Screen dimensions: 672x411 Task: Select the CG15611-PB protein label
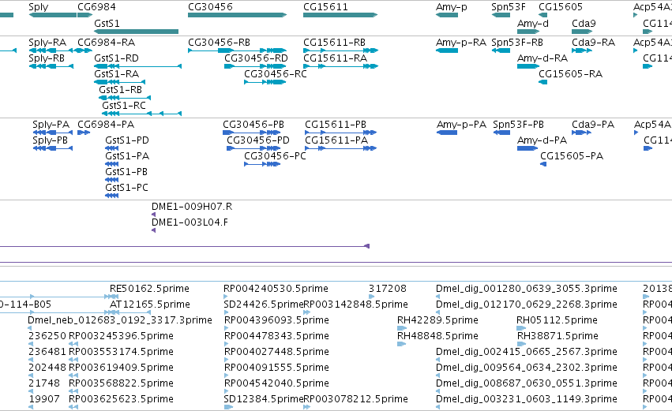(336, 125)
